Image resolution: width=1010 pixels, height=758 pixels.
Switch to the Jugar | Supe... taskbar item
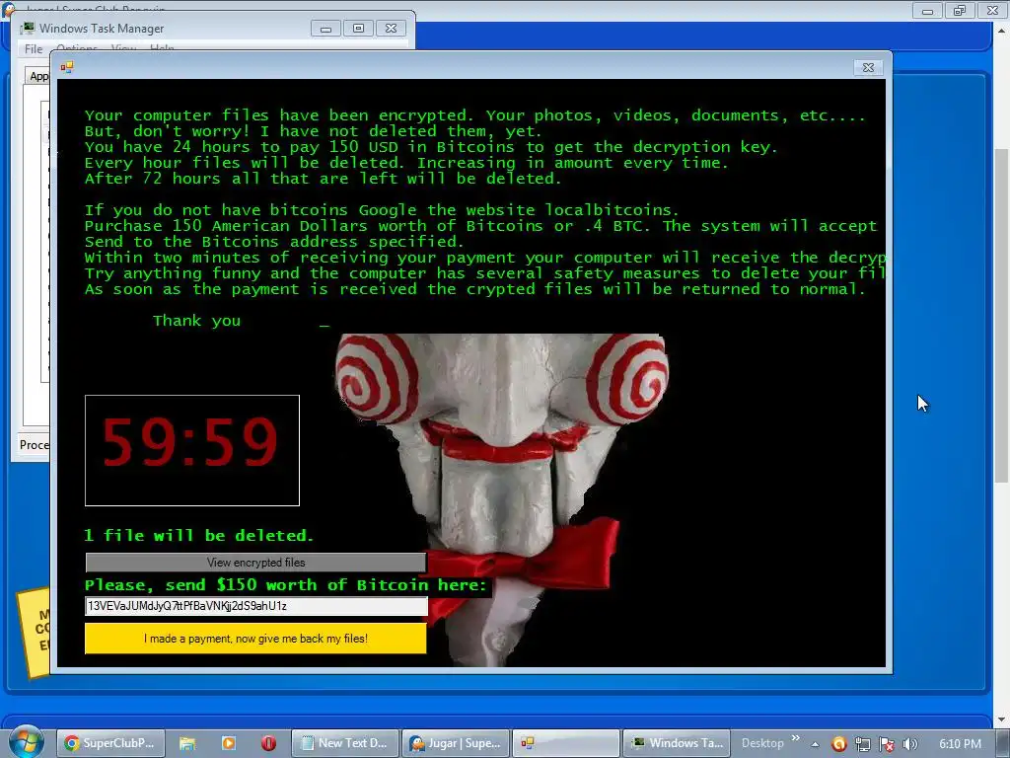[x=456, y=743]
